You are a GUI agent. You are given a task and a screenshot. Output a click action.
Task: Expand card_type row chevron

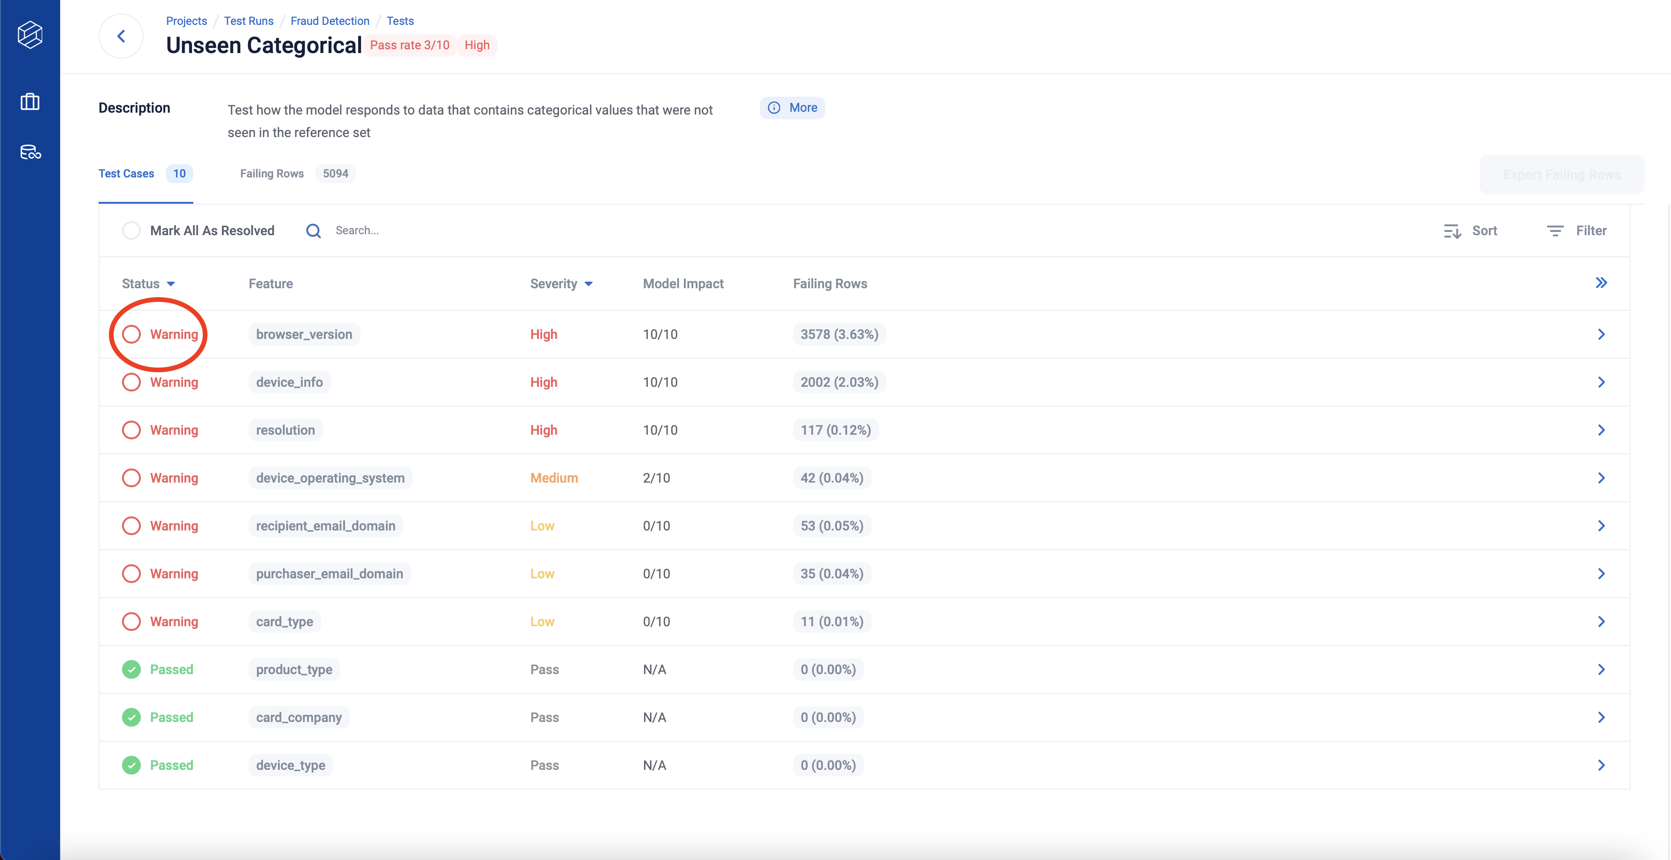pyautogui.click(x=1601, y=622)
